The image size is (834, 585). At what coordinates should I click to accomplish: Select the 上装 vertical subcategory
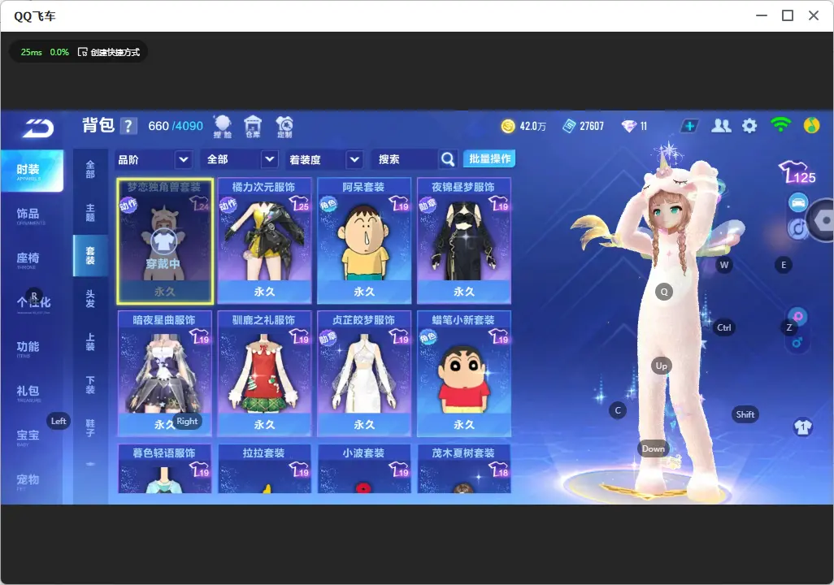90,341
